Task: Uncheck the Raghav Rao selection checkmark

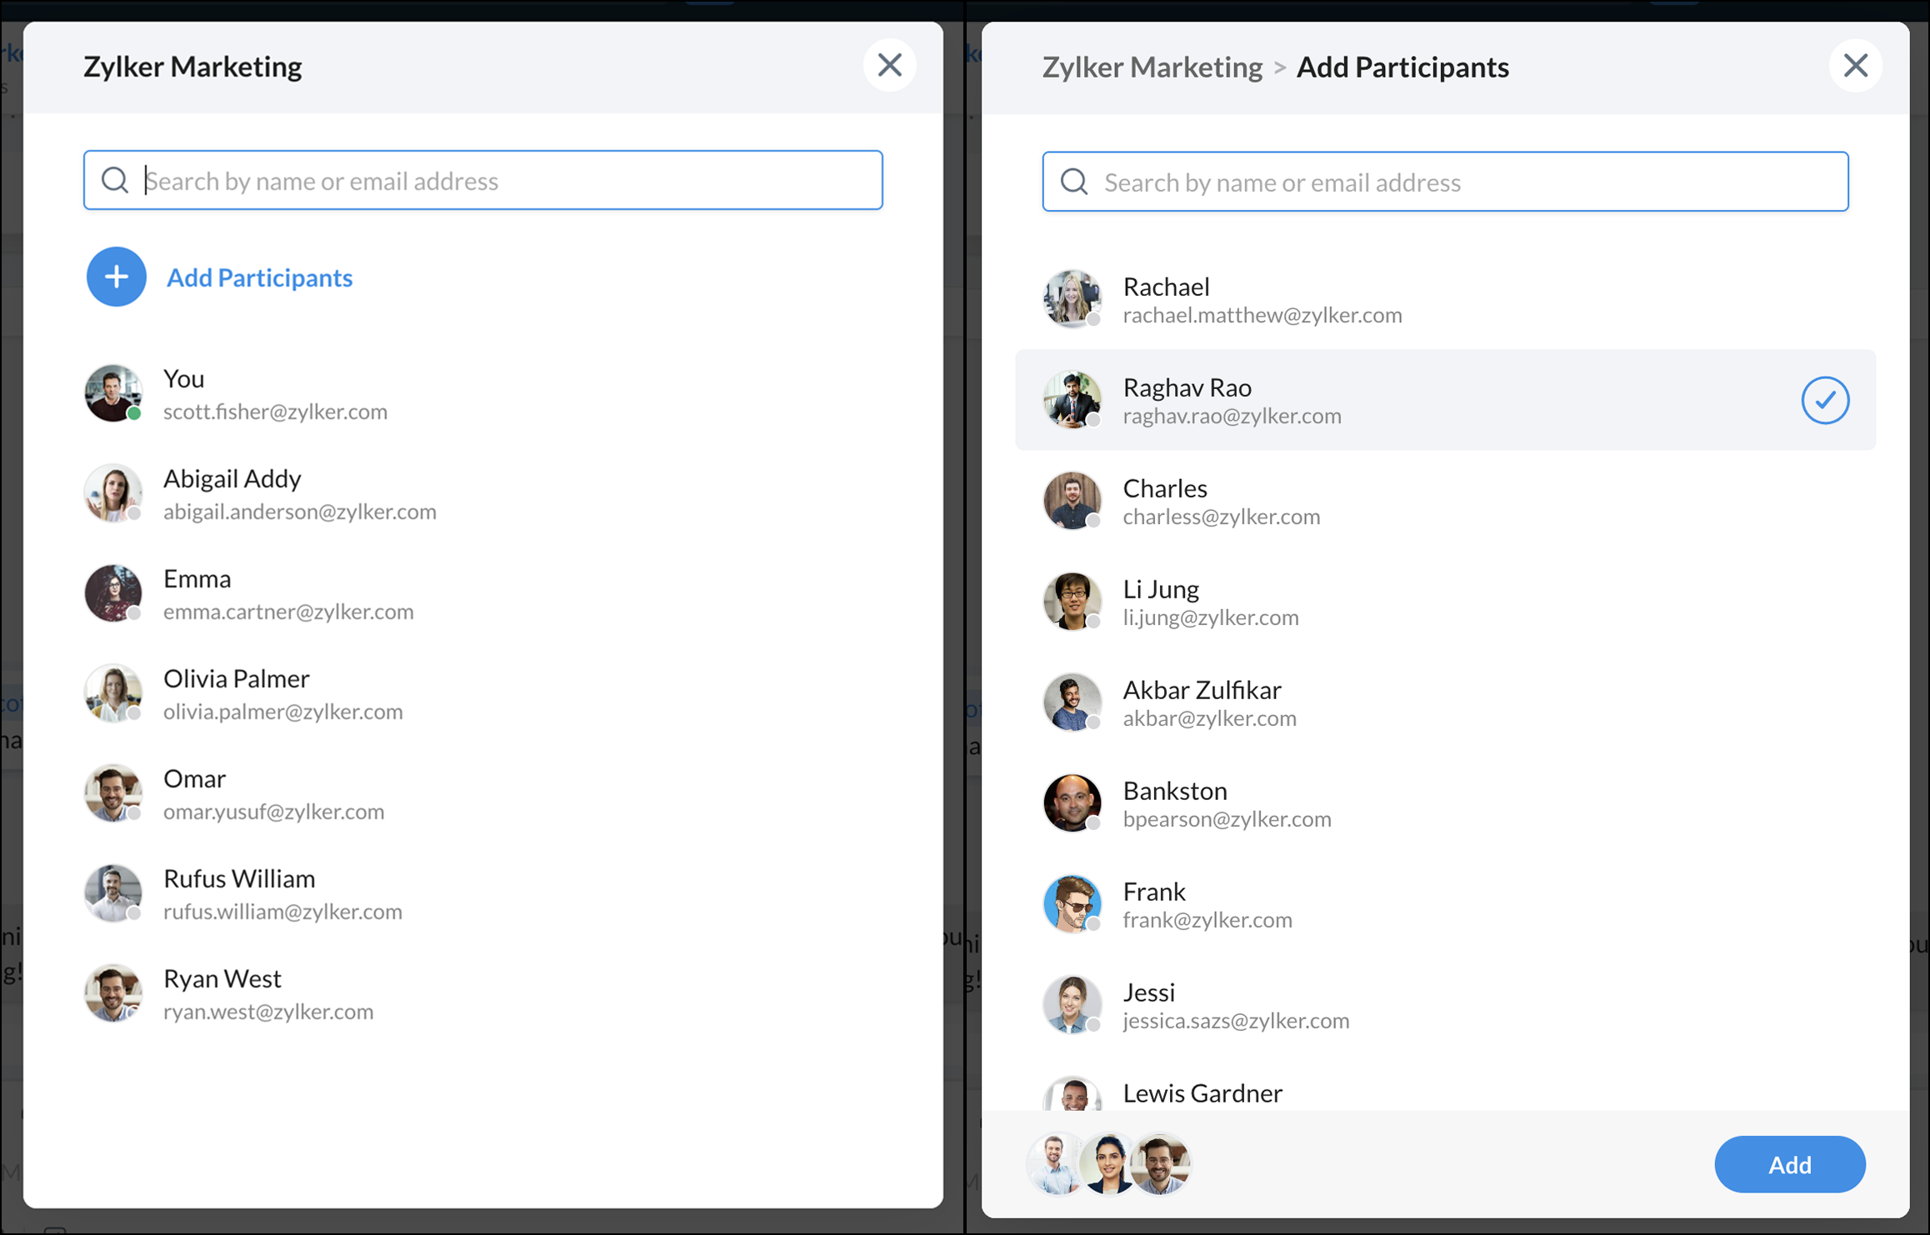Action: [x=1824, y=400]
